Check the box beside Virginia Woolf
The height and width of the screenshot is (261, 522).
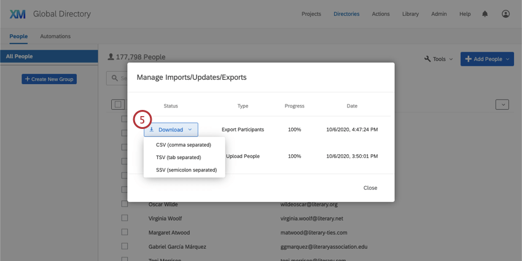125,218
